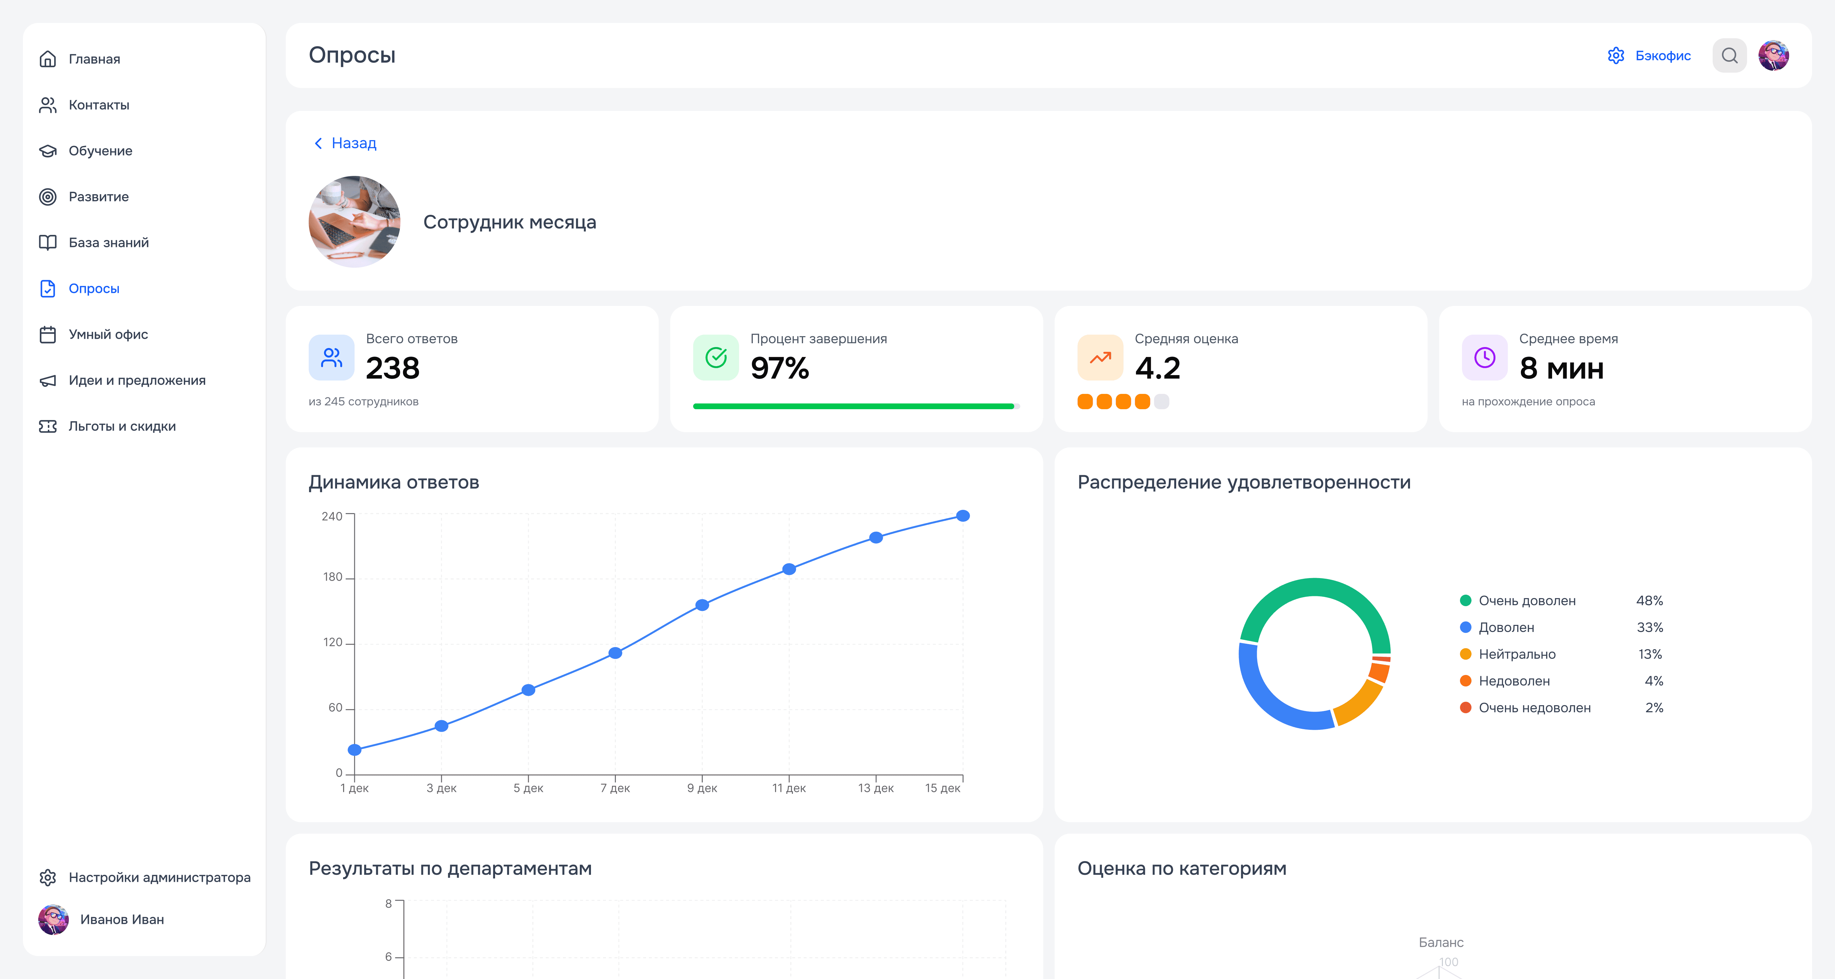Viewport: 1835px width, 979px height.
Task: Click the Развитие target icon
Action: [x=48, y=197]
